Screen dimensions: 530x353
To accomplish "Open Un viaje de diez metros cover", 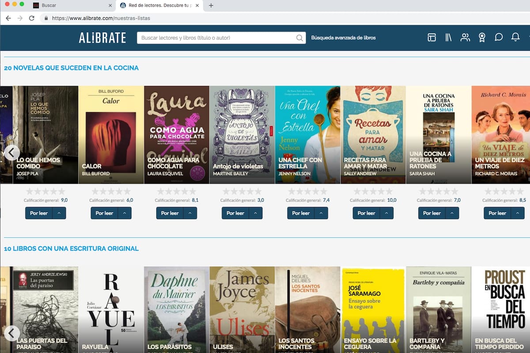I will 501,135.
